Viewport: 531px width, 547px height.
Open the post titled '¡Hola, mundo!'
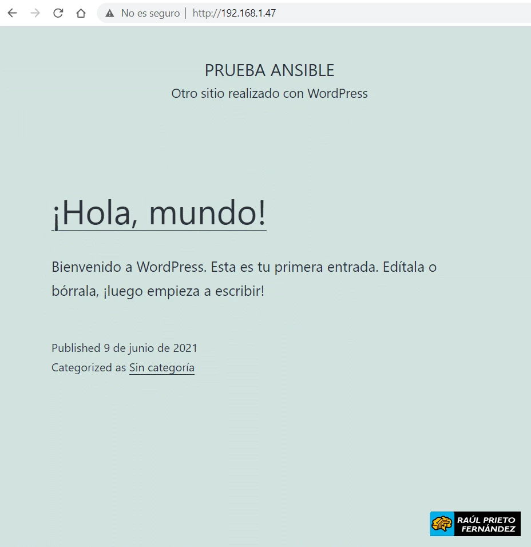tap(159, 214)
